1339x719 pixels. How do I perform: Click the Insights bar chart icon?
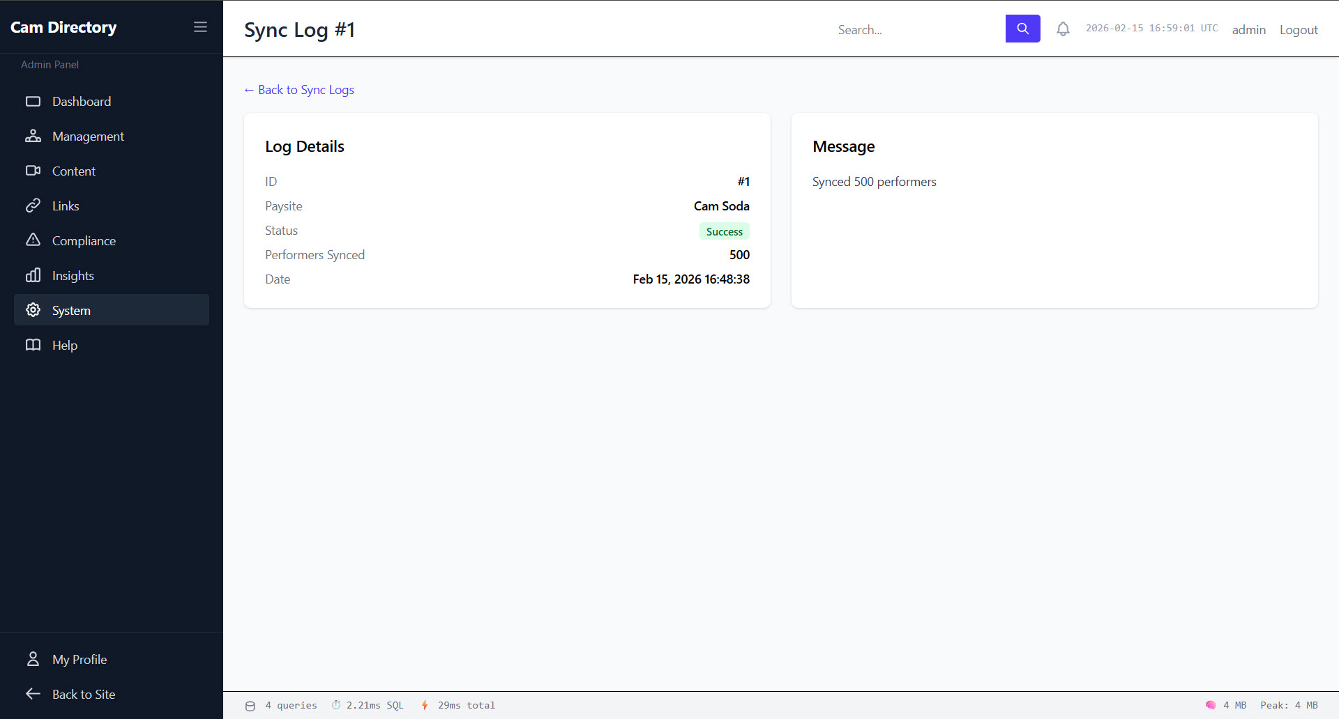(33, 276)
